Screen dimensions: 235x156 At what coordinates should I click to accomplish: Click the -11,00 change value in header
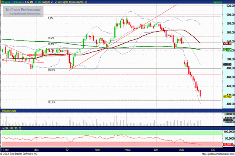point(38,2)
